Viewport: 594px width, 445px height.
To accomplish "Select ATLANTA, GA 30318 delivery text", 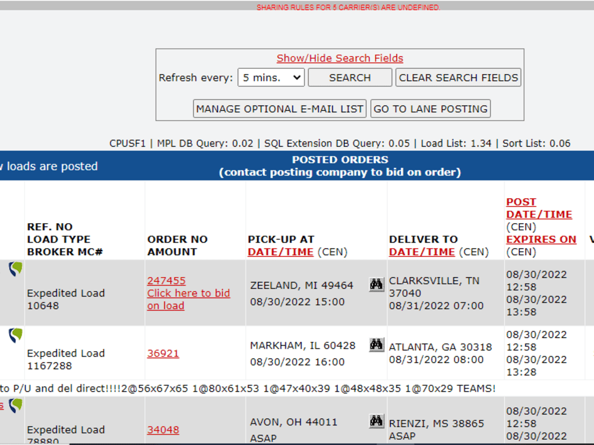I will tap(440, 347).
